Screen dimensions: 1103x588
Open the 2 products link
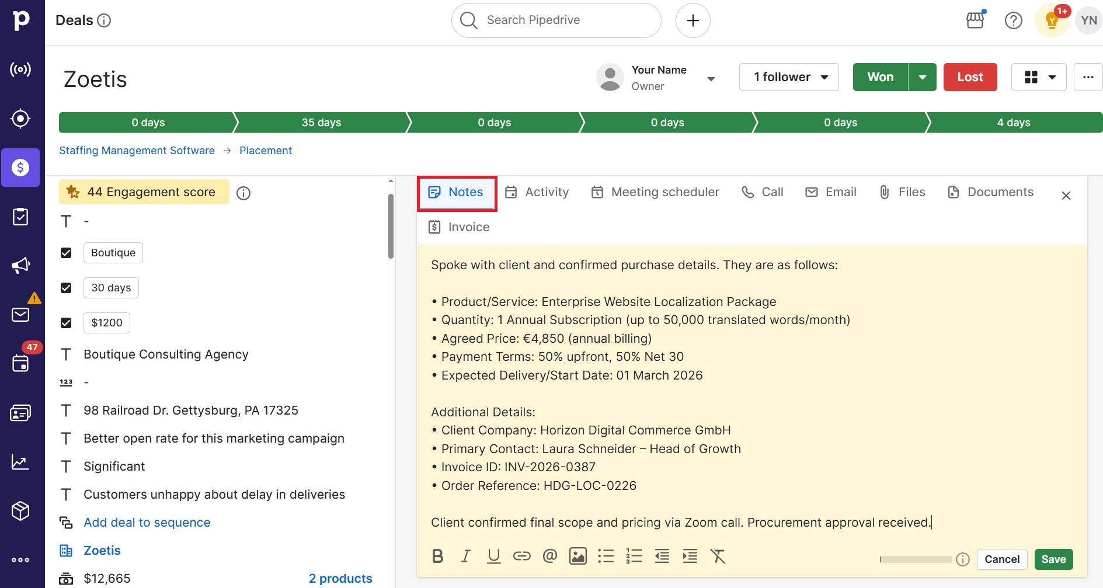(340, 579)
